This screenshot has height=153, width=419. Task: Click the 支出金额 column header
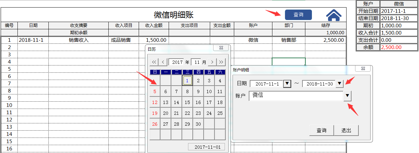222,25
